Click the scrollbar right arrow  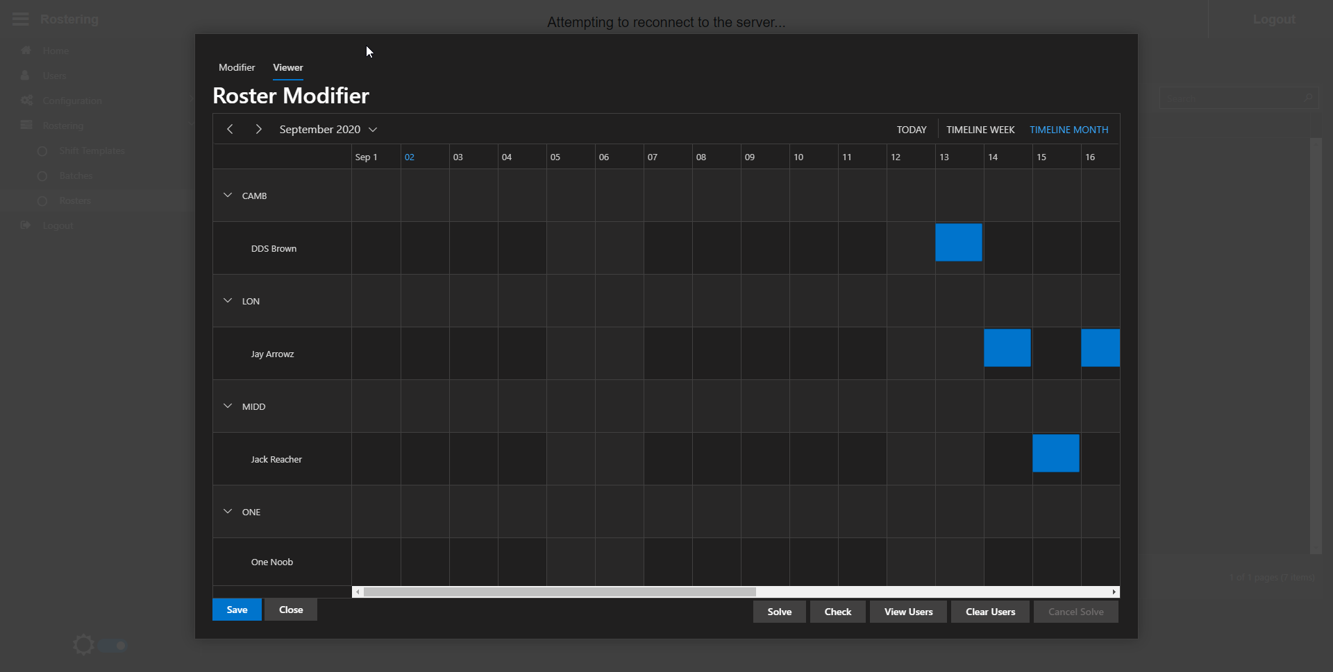1114,592
